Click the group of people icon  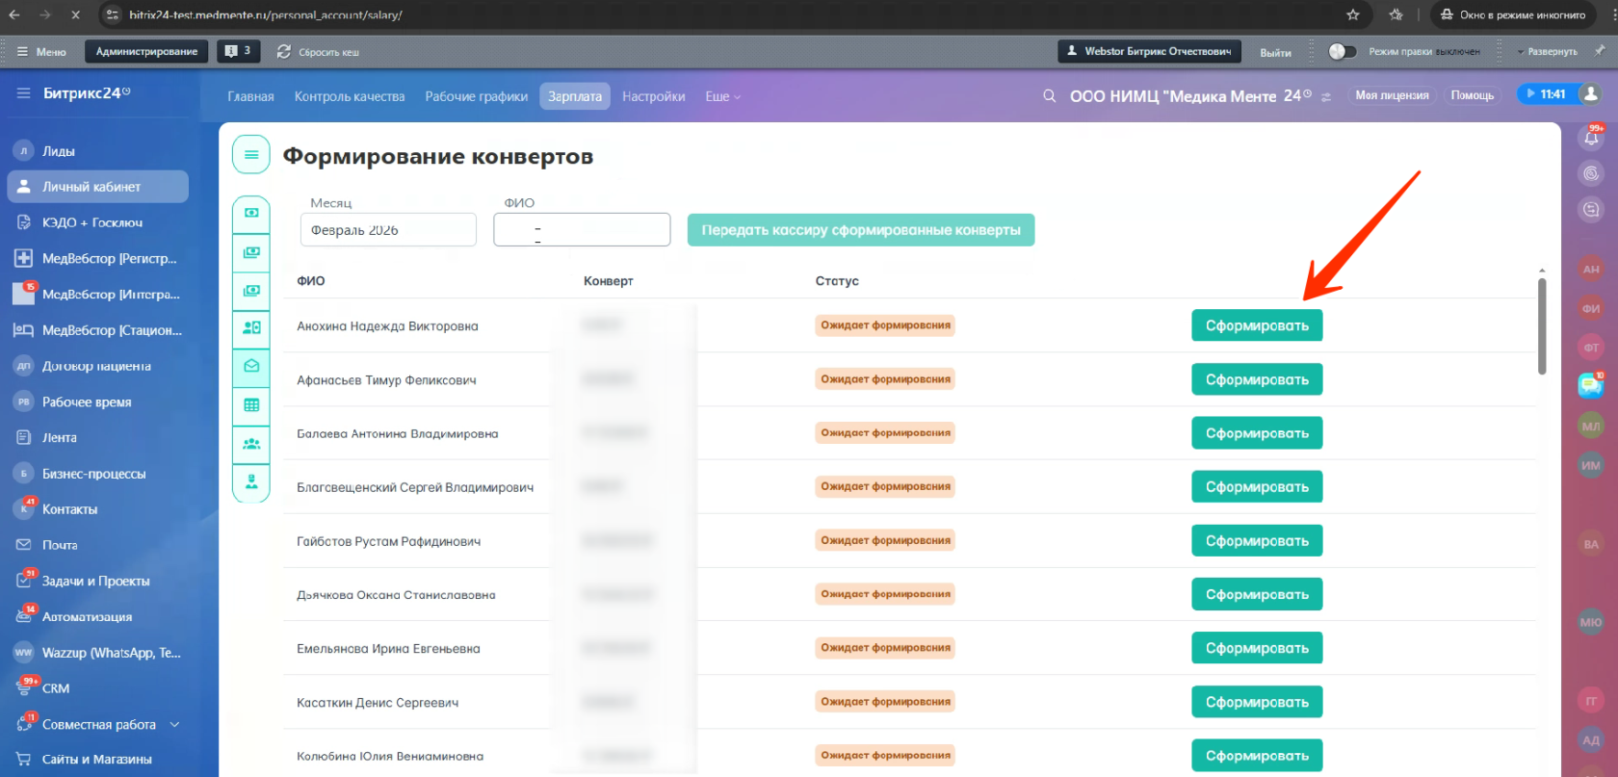(x=251, y=444)
